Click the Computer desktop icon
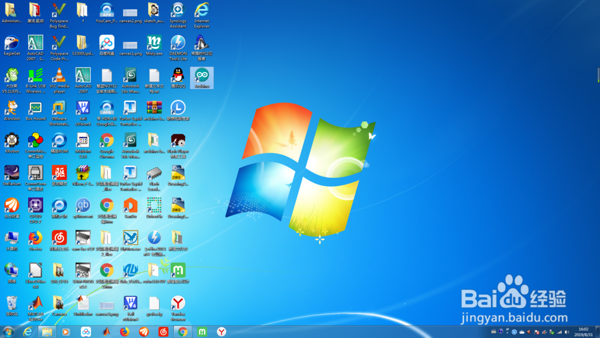This screenshot has height=338, width=600. [x=11, y=241]
